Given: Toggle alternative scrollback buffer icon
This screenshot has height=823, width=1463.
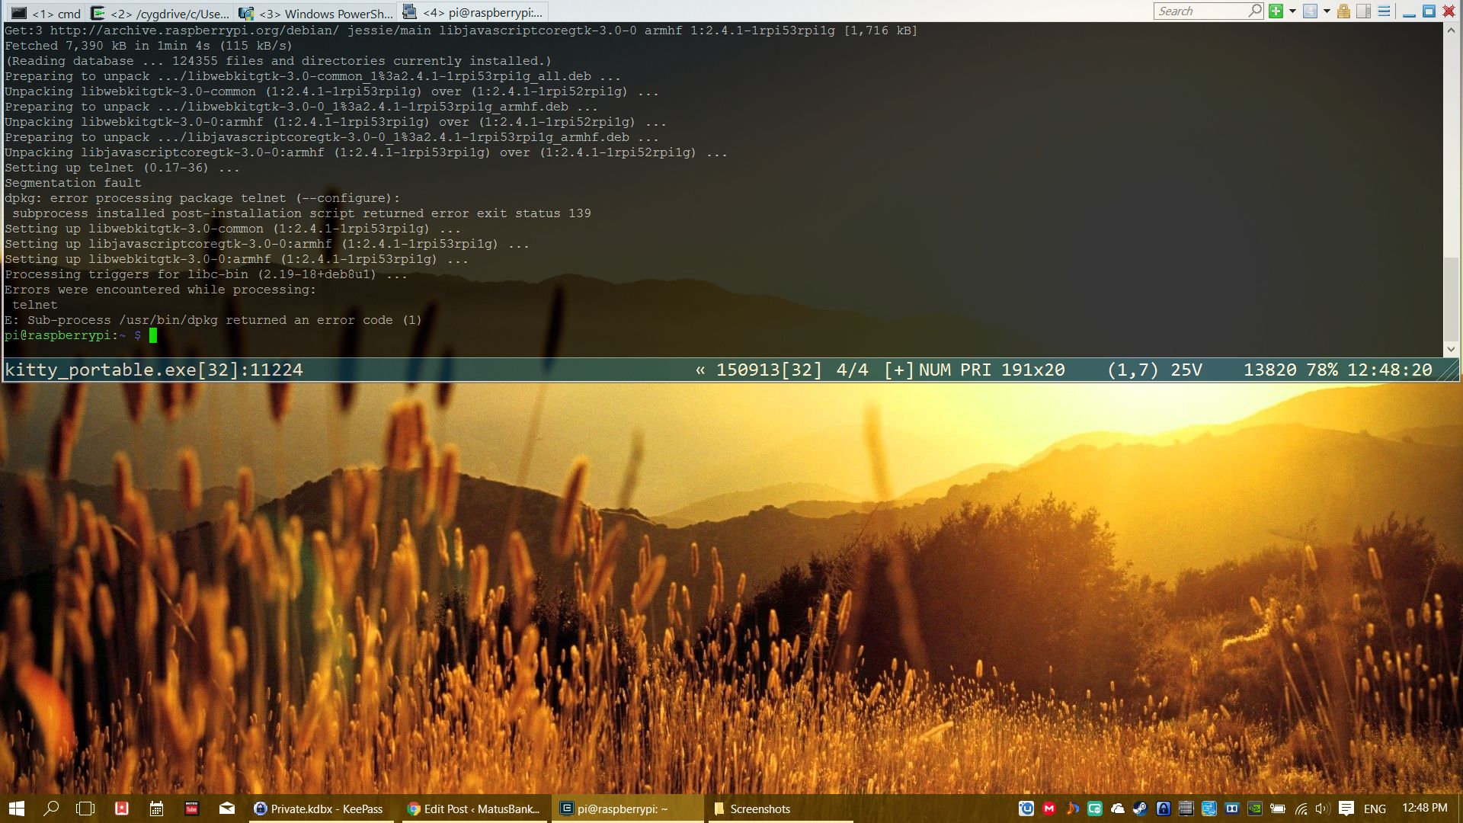Looking at the screenshot, I should click(x=1364, y=11).
